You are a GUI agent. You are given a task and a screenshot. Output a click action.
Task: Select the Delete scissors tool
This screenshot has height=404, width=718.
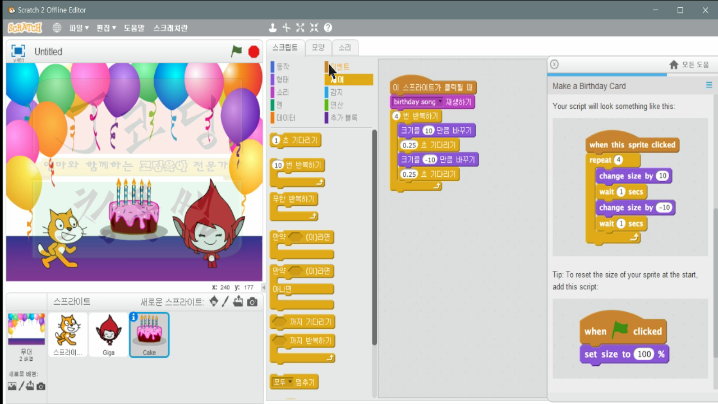click(x=287, y=27)
